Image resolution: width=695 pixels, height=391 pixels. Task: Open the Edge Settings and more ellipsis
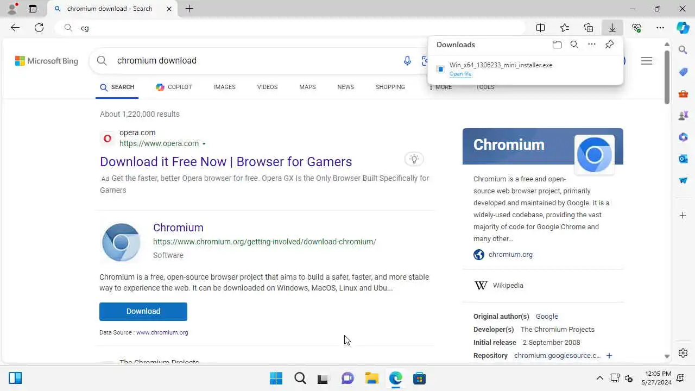pyautogui.click(x=660, y=28)
